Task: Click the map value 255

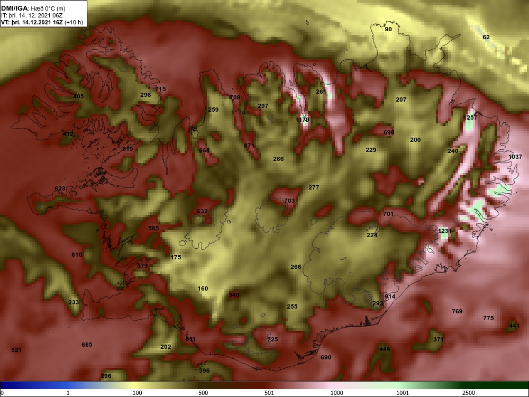Action: (292, 306)
